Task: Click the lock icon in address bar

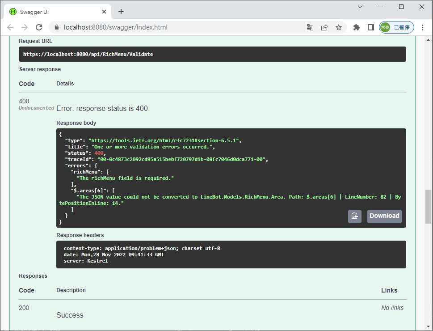Action: (57, 27)
